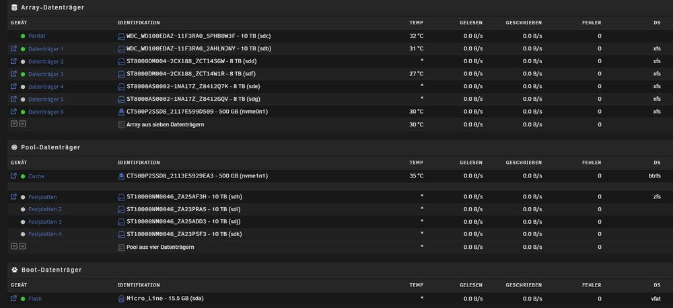This screenshot has height=308, width=673.
Task: Open external link icon for Datenträger 2
Action: click(13, 61)
